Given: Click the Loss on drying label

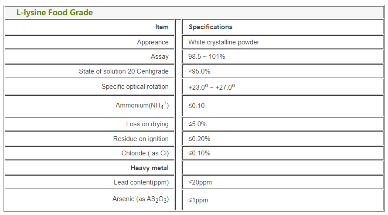Looking at the screenshot, I should pyautogui.click(x=147, y=124).
